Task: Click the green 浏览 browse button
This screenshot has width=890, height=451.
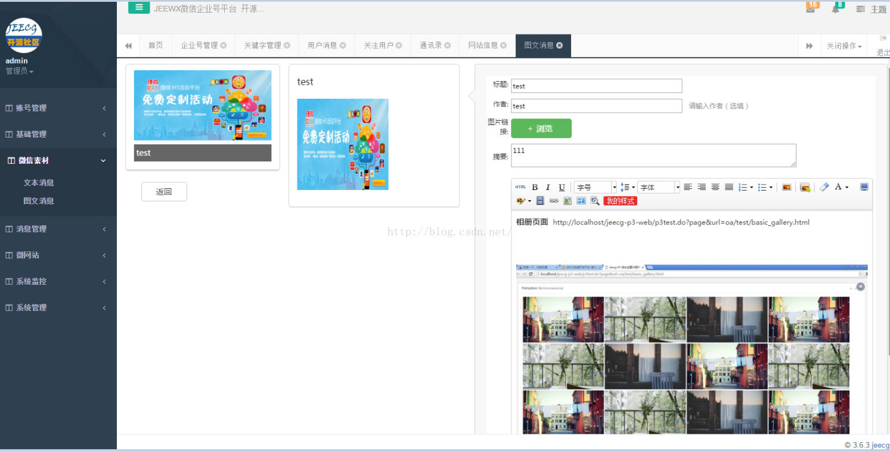Action: pyautogui.click(x=541, y=128)
